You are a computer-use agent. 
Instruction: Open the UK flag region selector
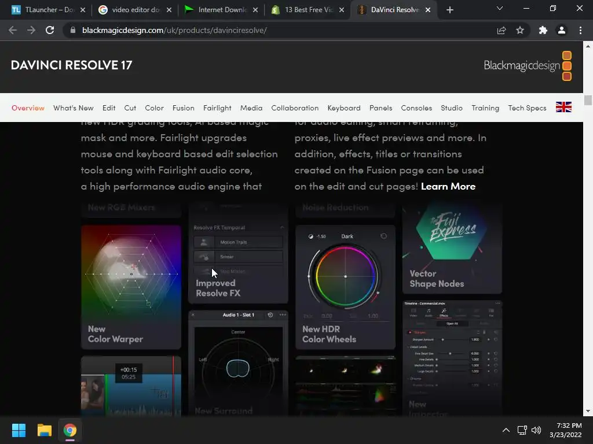click(563, 107)
